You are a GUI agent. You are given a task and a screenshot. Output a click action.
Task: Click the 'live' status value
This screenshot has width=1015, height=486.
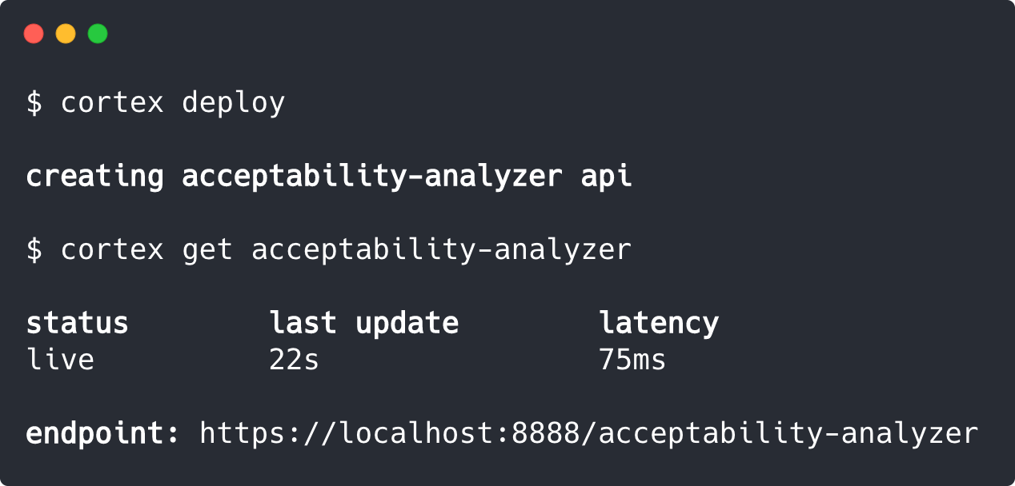click(x=60, y=360)
